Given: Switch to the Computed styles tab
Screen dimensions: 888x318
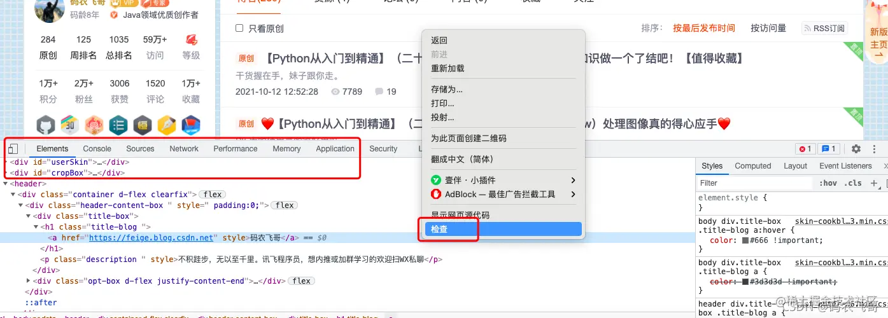Looking at the screenshot, I should click(753, 166).
